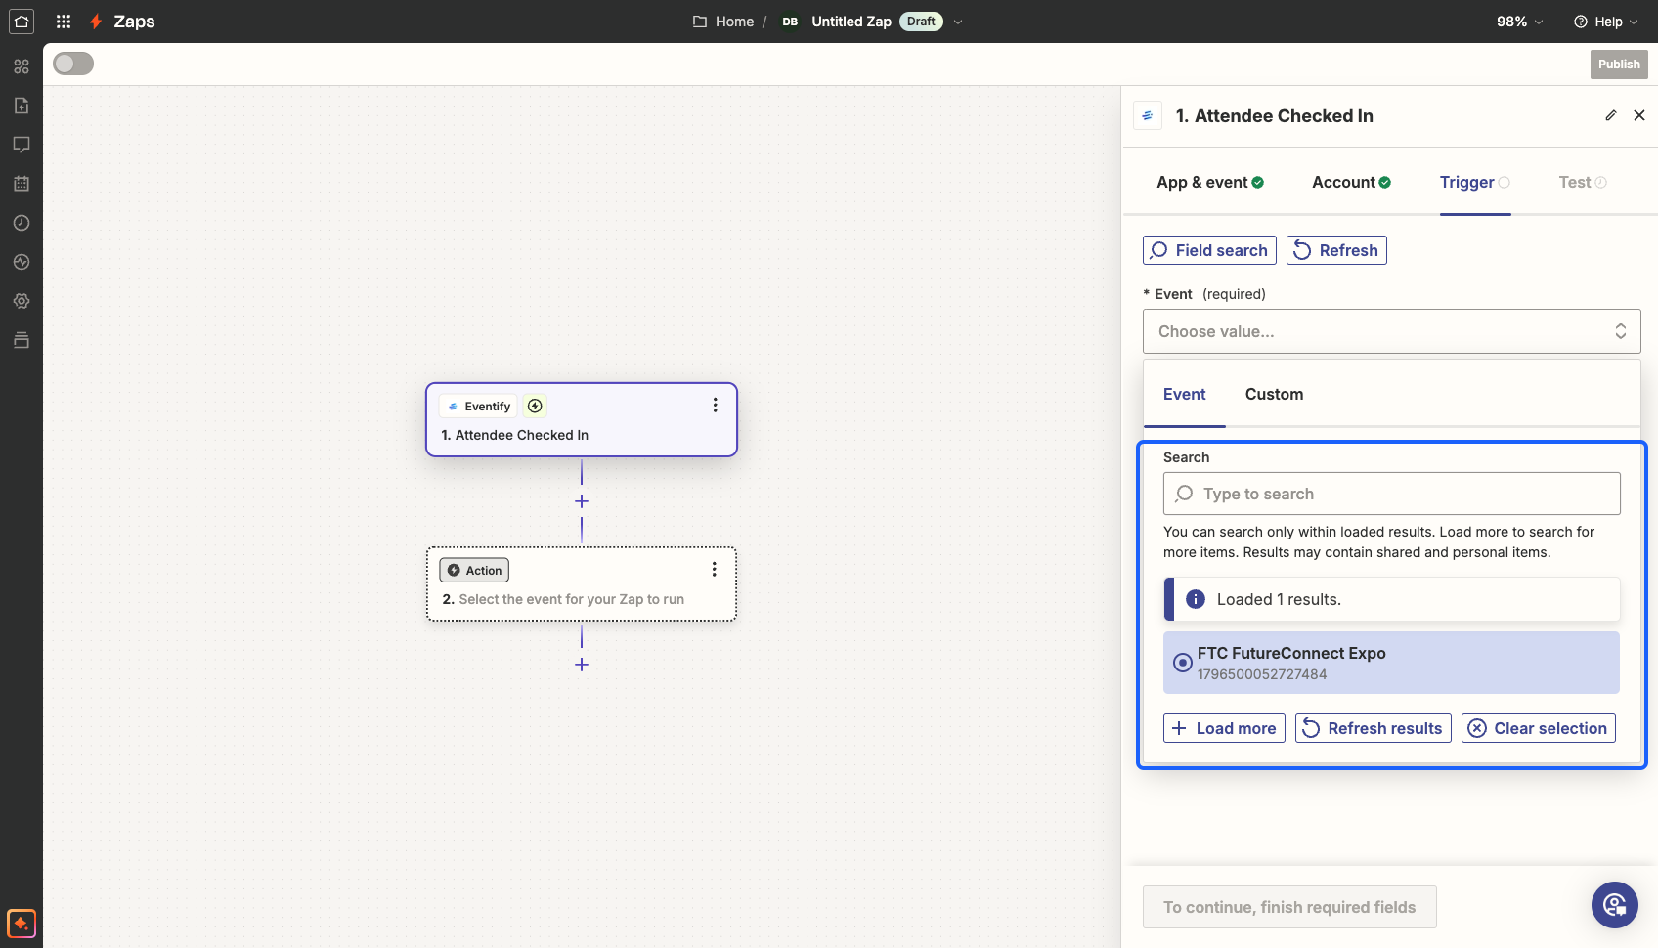Rename step using the pencil icon
Viewport: 1658px width, 948px height.
click(x=1611, y=115)
